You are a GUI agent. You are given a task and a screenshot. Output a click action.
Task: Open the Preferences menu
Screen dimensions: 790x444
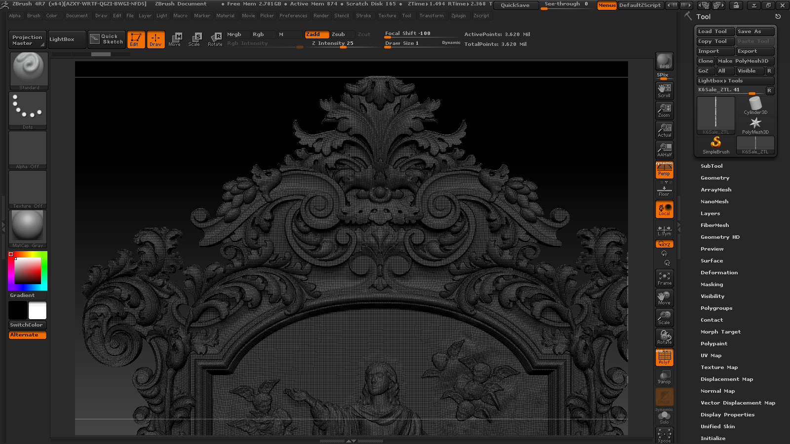[x=293, y=16]
